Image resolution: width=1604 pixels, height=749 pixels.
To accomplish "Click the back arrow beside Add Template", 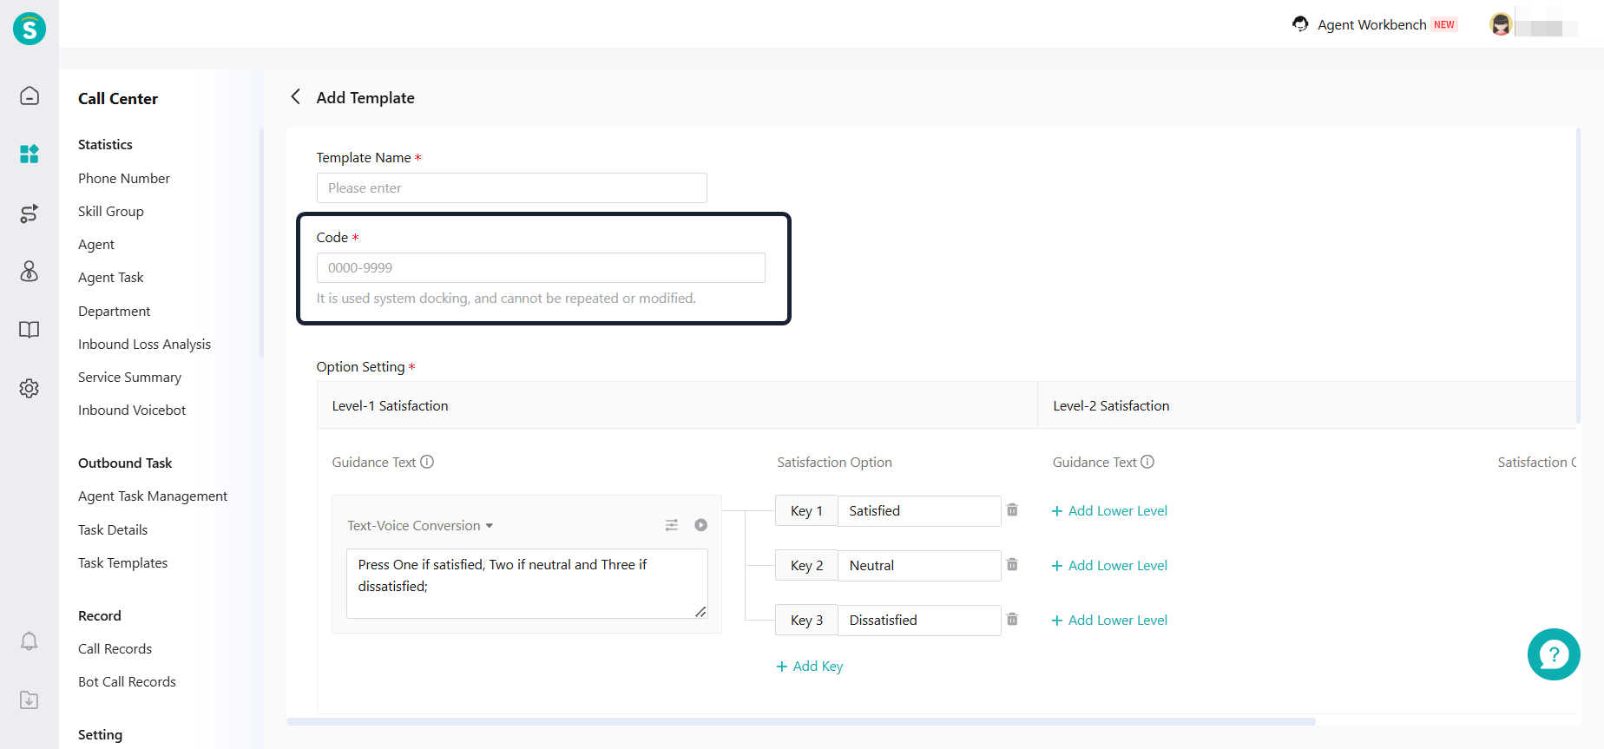I will [x=296, y=97].
